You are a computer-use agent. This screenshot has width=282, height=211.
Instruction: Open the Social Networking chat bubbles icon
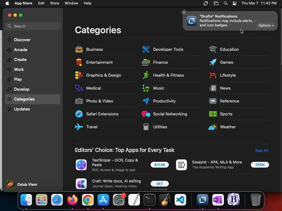pyautogui.click(x=146, y=114)
